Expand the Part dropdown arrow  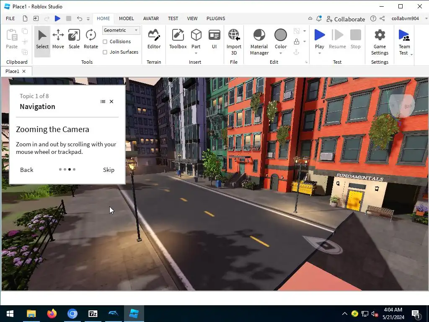pyautogui.click(x=196, y=53)
